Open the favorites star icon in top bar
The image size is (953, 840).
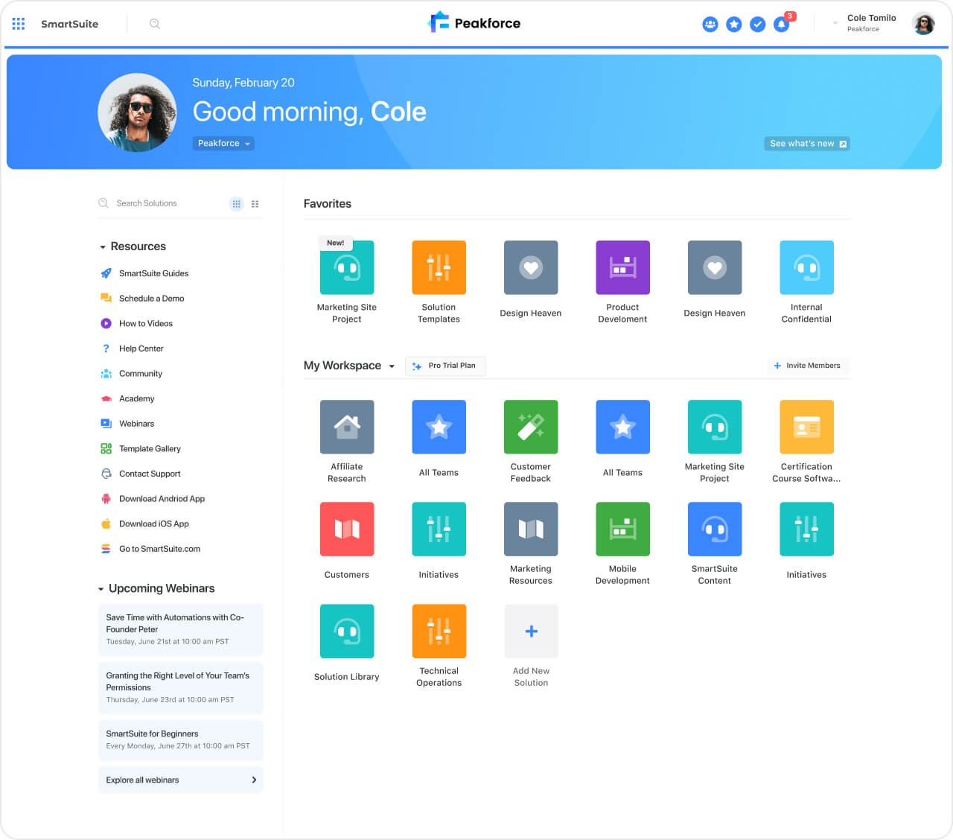(x=734, y=25)
